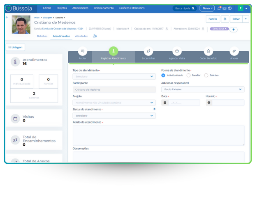Open the Editais menu
This screenshot has height=197, width=255.
click(47, 8)
